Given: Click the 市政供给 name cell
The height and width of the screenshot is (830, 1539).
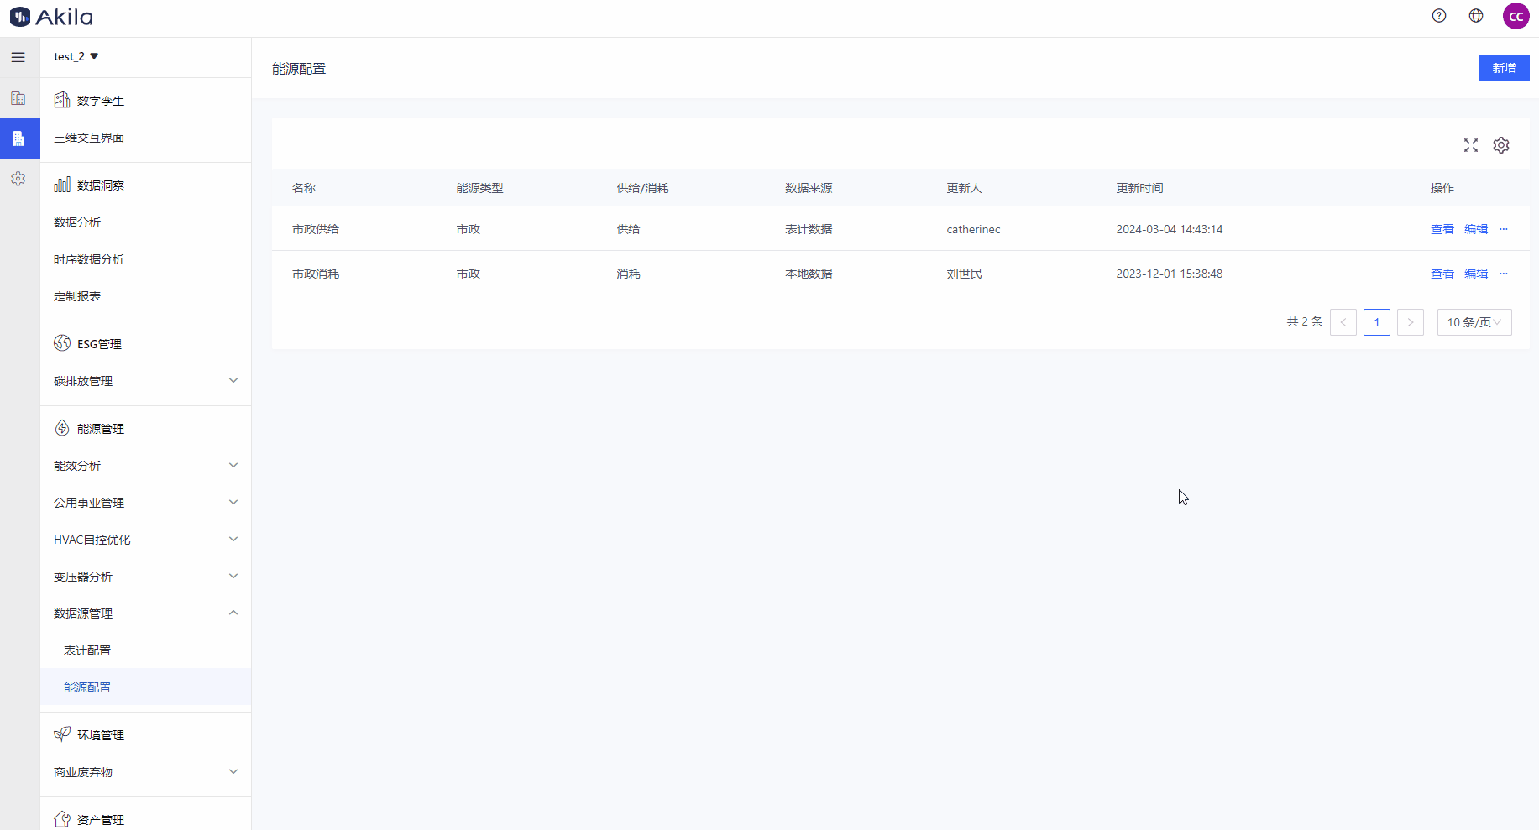Looking at the screenshot, I should pos(316,229).
